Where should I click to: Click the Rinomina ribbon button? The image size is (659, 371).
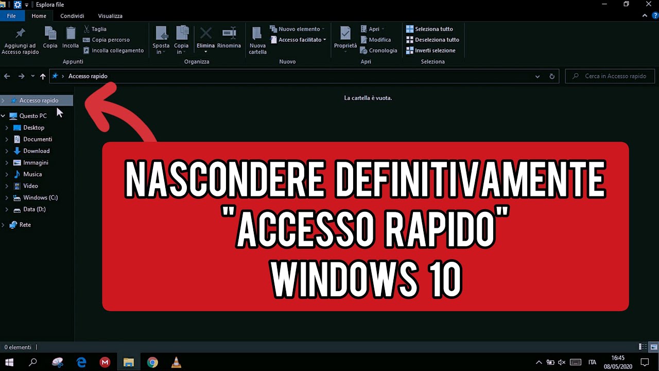click(x=229, y=38)
